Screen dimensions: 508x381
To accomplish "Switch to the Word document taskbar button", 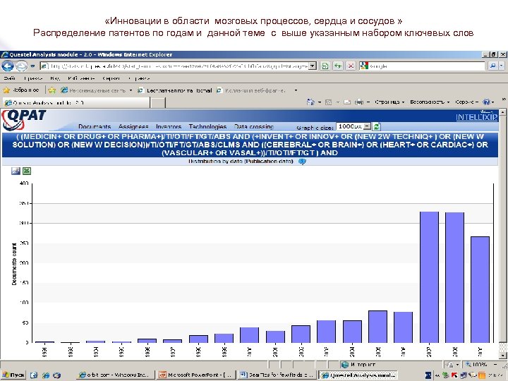I will tap(277, 375).
